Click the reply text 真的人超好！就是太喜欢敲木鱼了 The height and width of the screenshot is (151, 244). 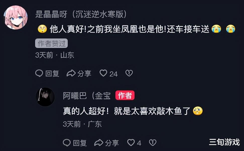click(127, 111)
